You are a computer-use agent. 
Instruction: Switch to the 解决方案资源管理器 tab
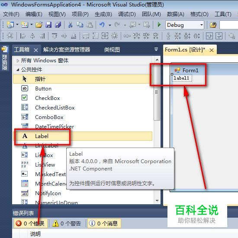(67, 50)
